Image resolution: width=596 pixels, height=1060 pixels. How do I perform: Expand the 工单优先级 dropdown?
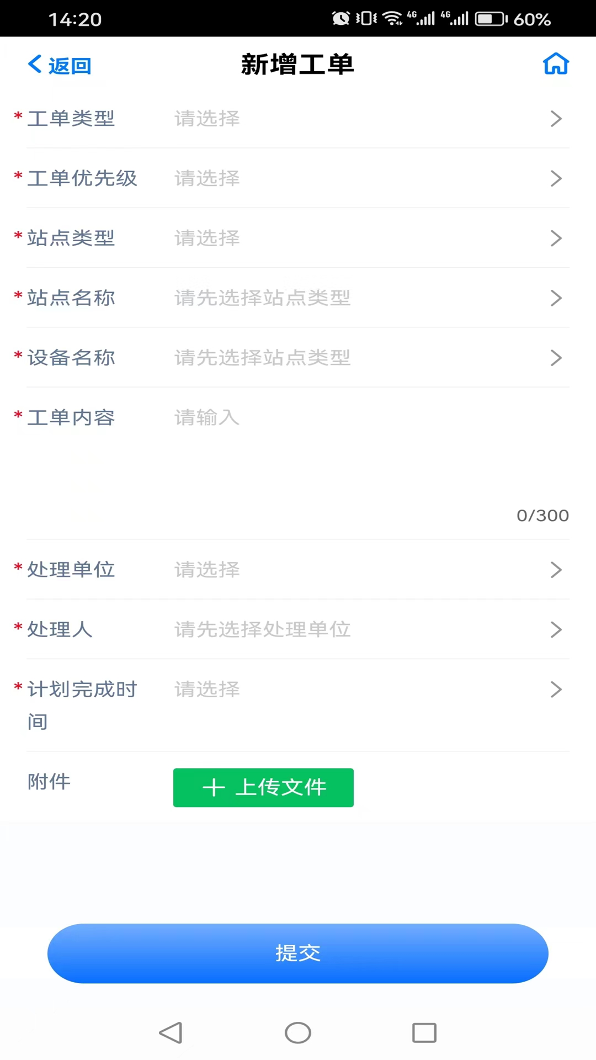click(364, 178)
